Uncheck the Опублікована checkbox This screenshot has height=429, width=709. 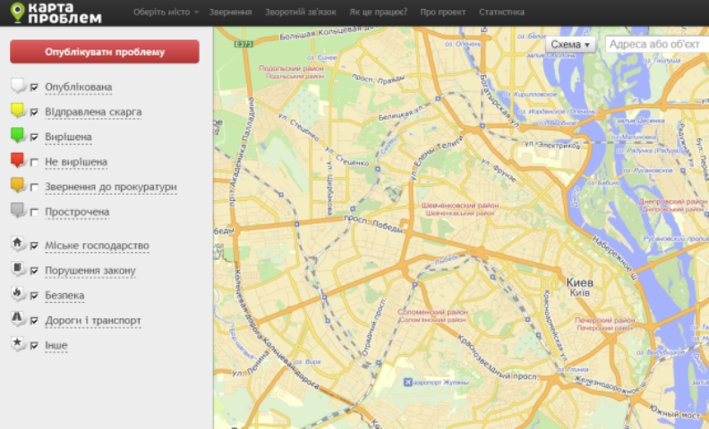point(34,88)
